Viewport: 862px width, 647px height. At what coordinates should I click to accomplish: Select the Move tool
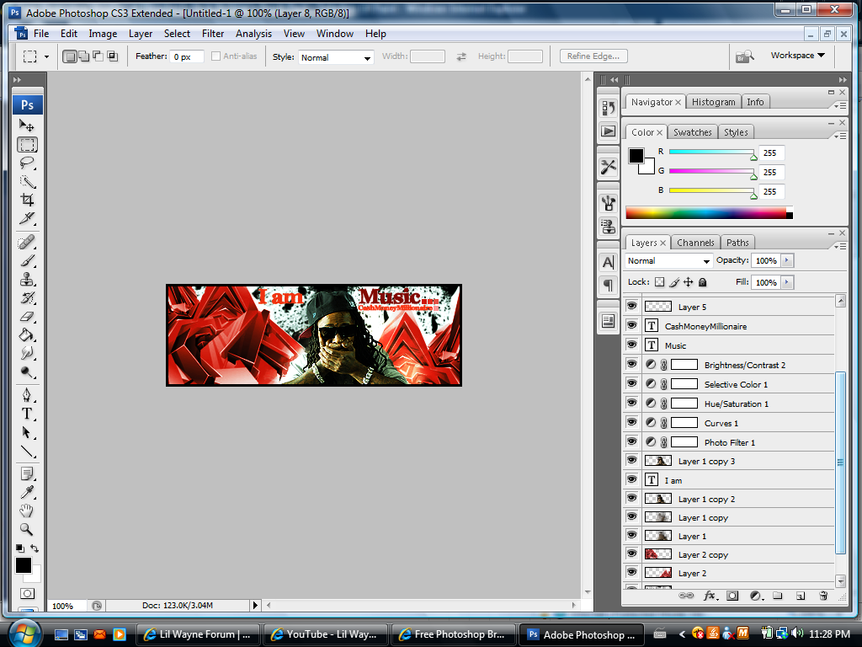click(x=26, y=126)
